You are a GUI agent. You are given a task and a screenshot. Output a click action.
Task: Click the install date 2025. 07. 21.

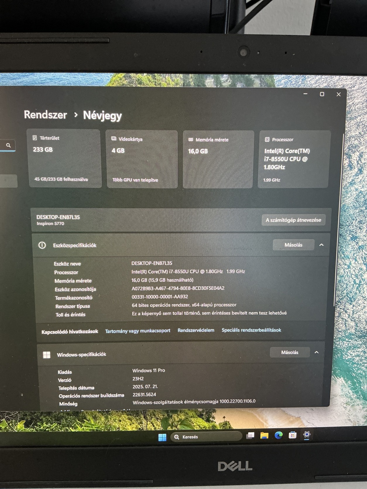click(x=145, y=386)
